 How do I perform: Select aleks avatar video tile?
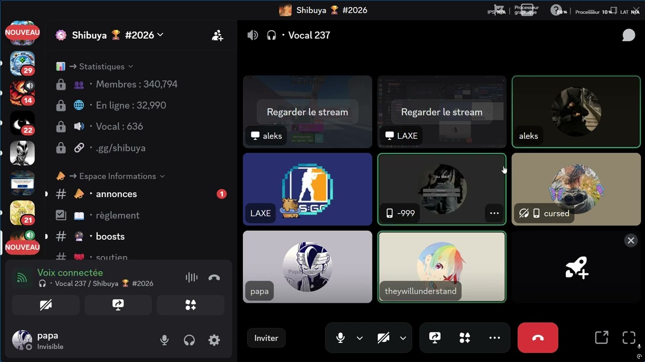pos(576,112)
